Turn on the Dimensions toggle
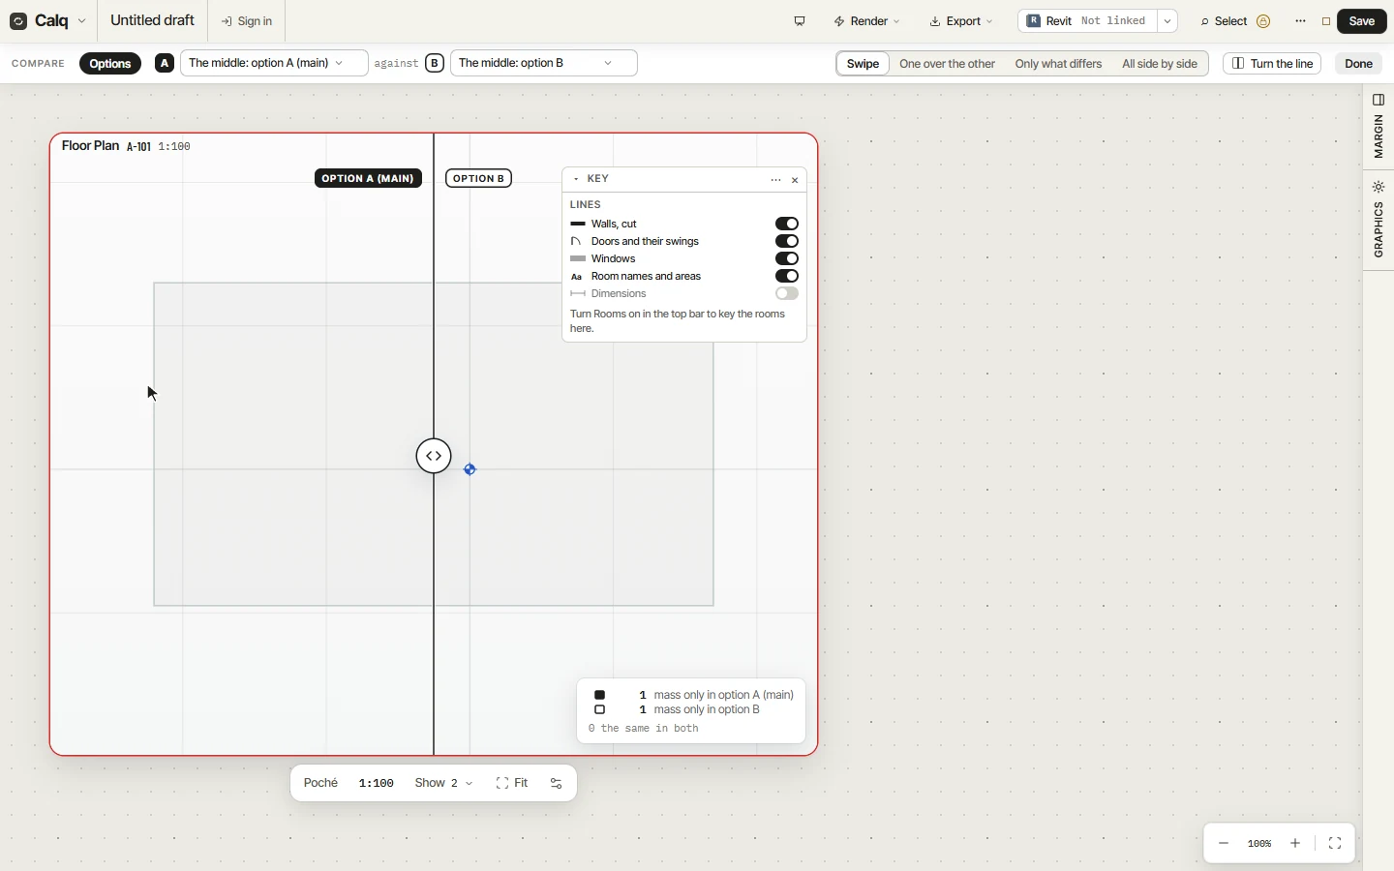This screenshot has height=871, width=1394. click(x=787, y=294)
